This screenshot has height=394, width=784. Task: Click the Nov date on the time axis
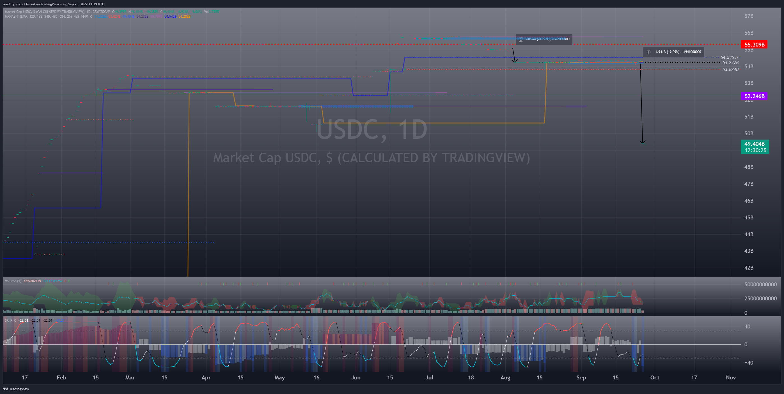[731, 377]
